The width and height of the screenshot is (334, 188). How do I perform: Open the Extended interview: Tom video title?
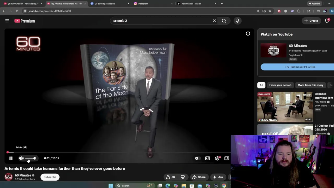point(324,96)
